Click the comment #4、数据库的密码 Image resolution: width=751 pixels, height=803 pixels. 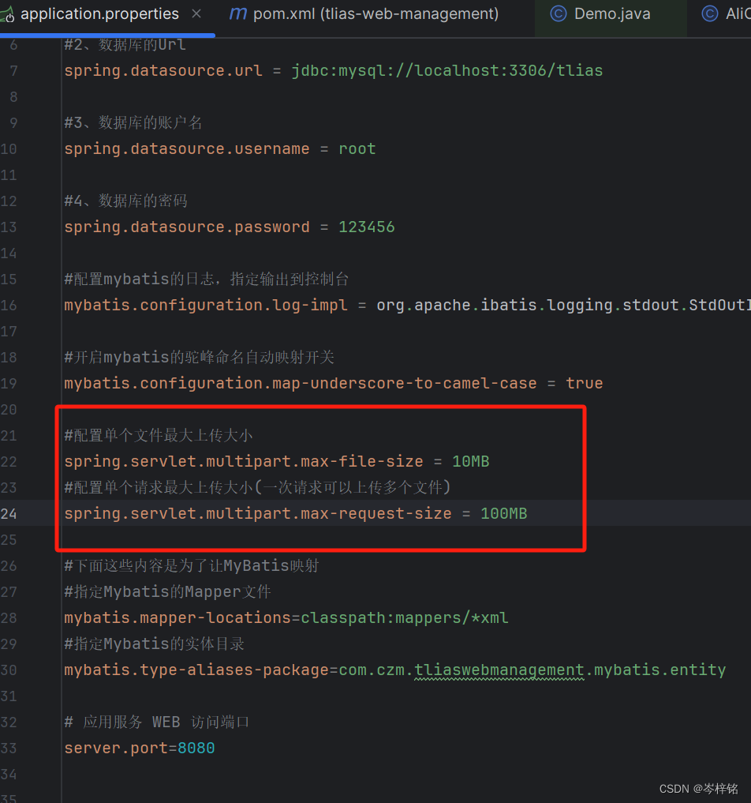[x=126, y=201]
